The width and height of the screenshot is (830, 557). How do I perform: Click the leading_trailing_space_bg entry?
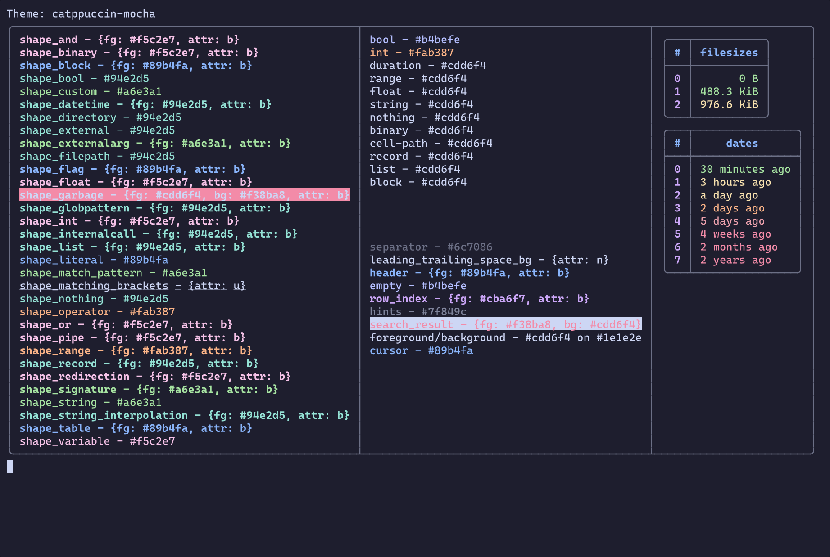(x=489, y=260)
